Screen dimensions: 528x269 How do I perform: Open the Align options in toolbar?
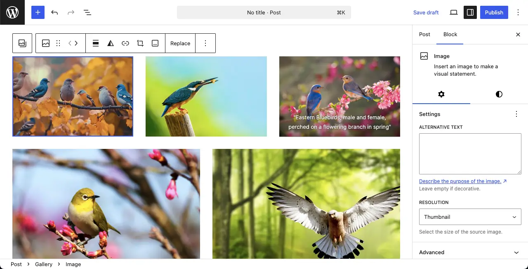tap(96, 43)
